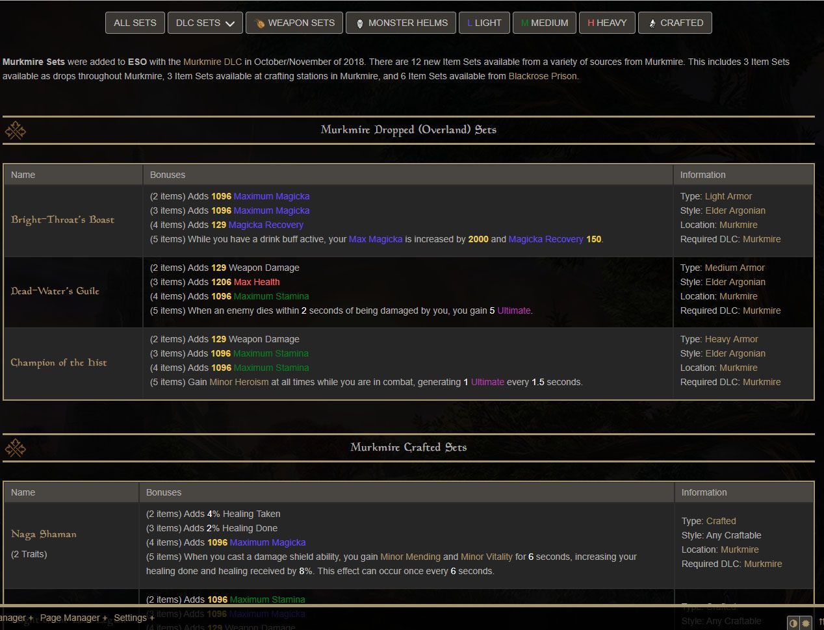Screen dimensions: 824x630
Task: Click the Crafted type link for Naga Shaman
Action: point(721,521)
